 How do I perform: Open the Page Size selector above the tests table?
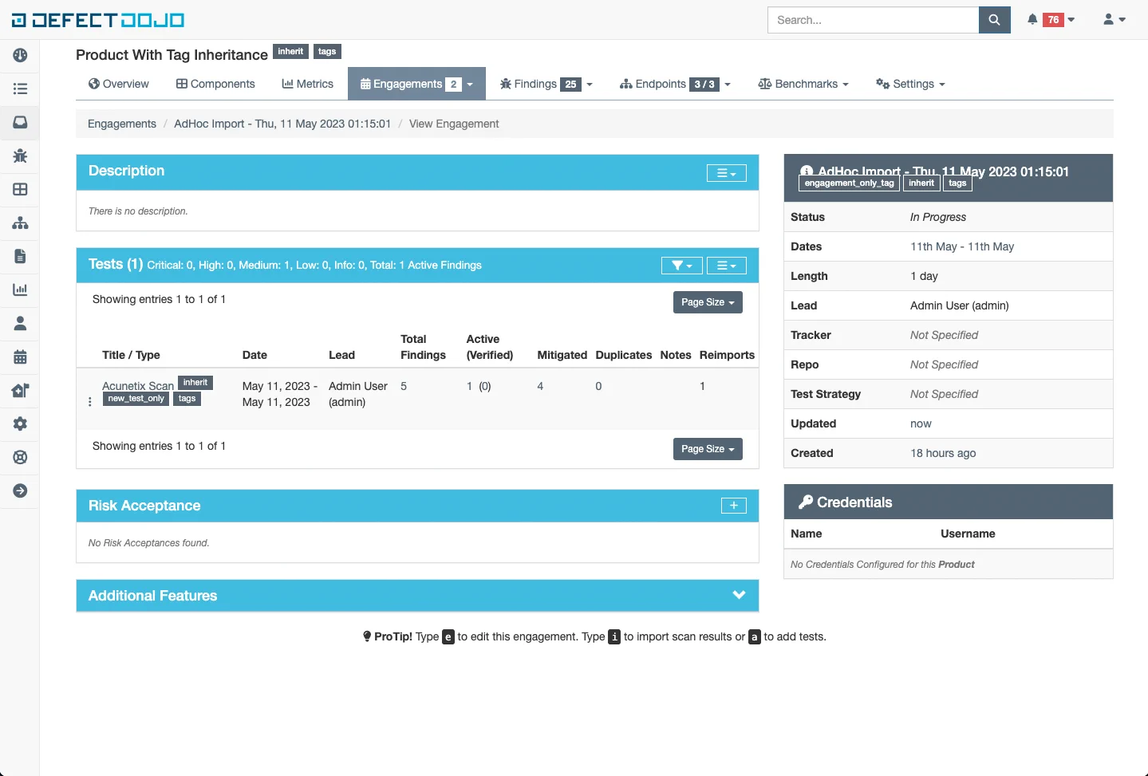pyautogui.click(x=707, y=302)
